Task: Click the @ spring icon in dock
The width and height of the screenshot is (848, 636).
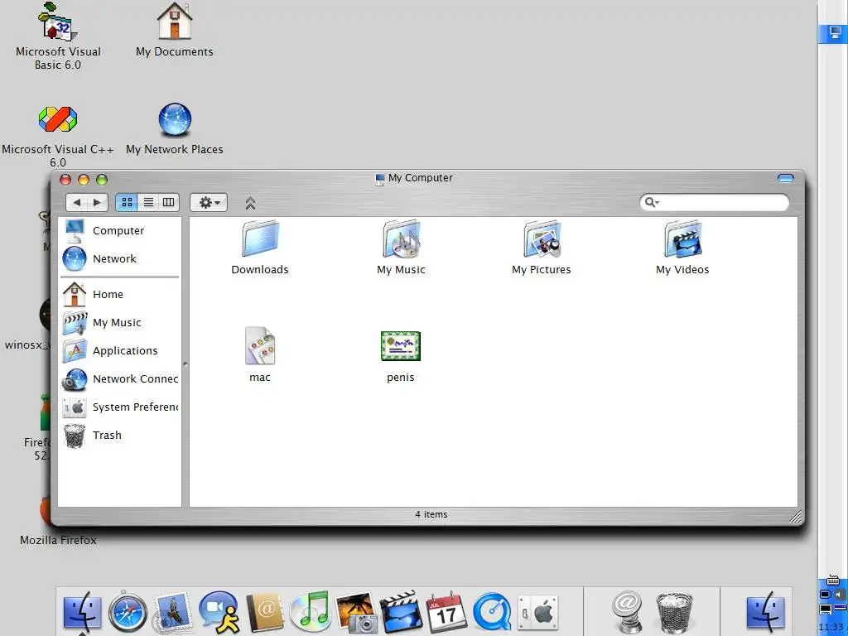Action: [628, 612]
